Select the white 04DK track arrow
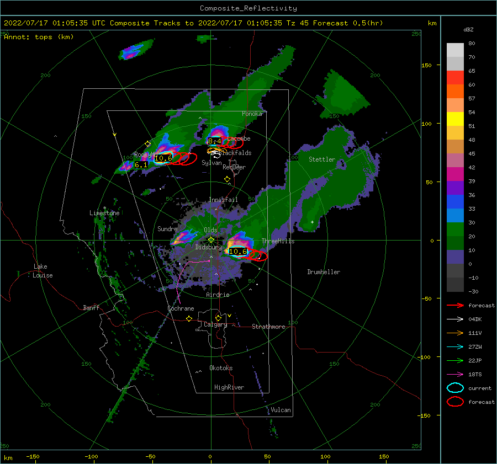This screenshot has width=497, height=464. pos(455,319)
